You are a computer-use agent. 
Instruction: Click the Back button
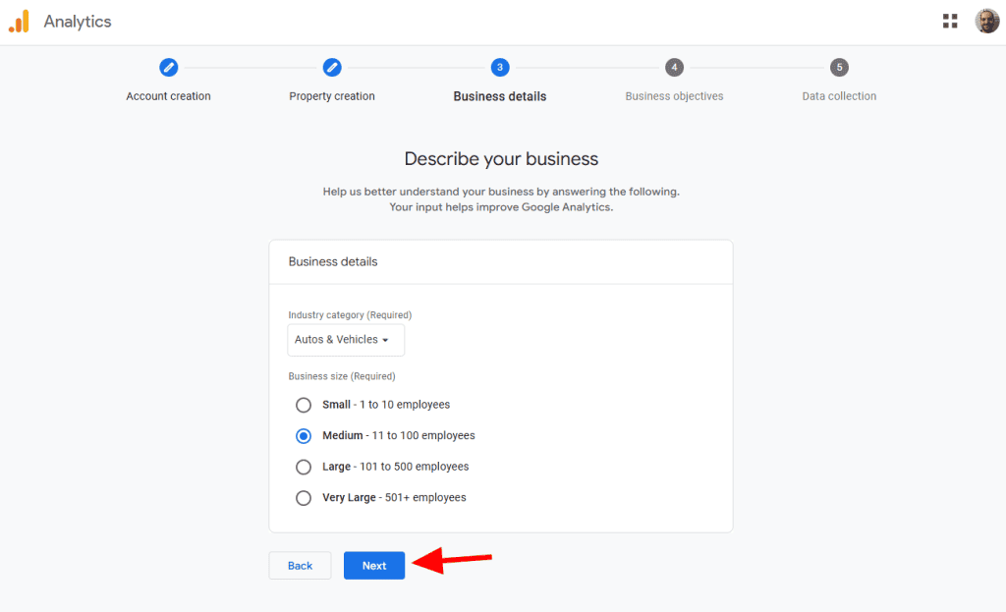[x=300, y=566]
